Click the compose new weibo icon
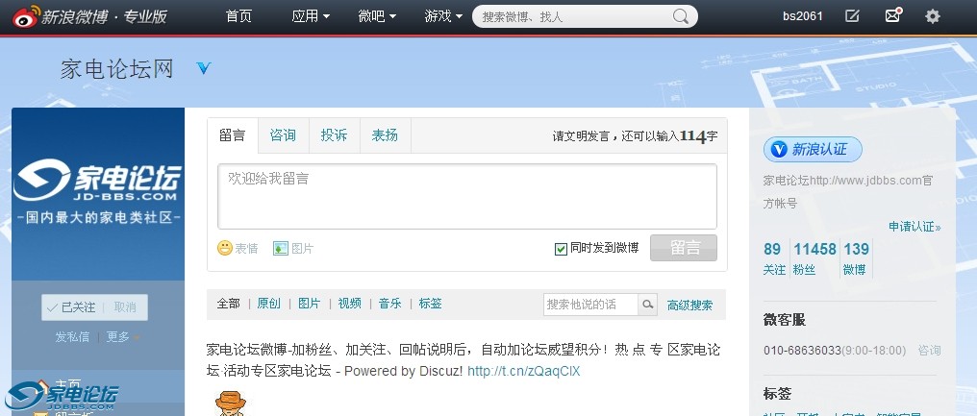This screenshot has height=416, width=977. pyautogui.click(x=852, y=16)
